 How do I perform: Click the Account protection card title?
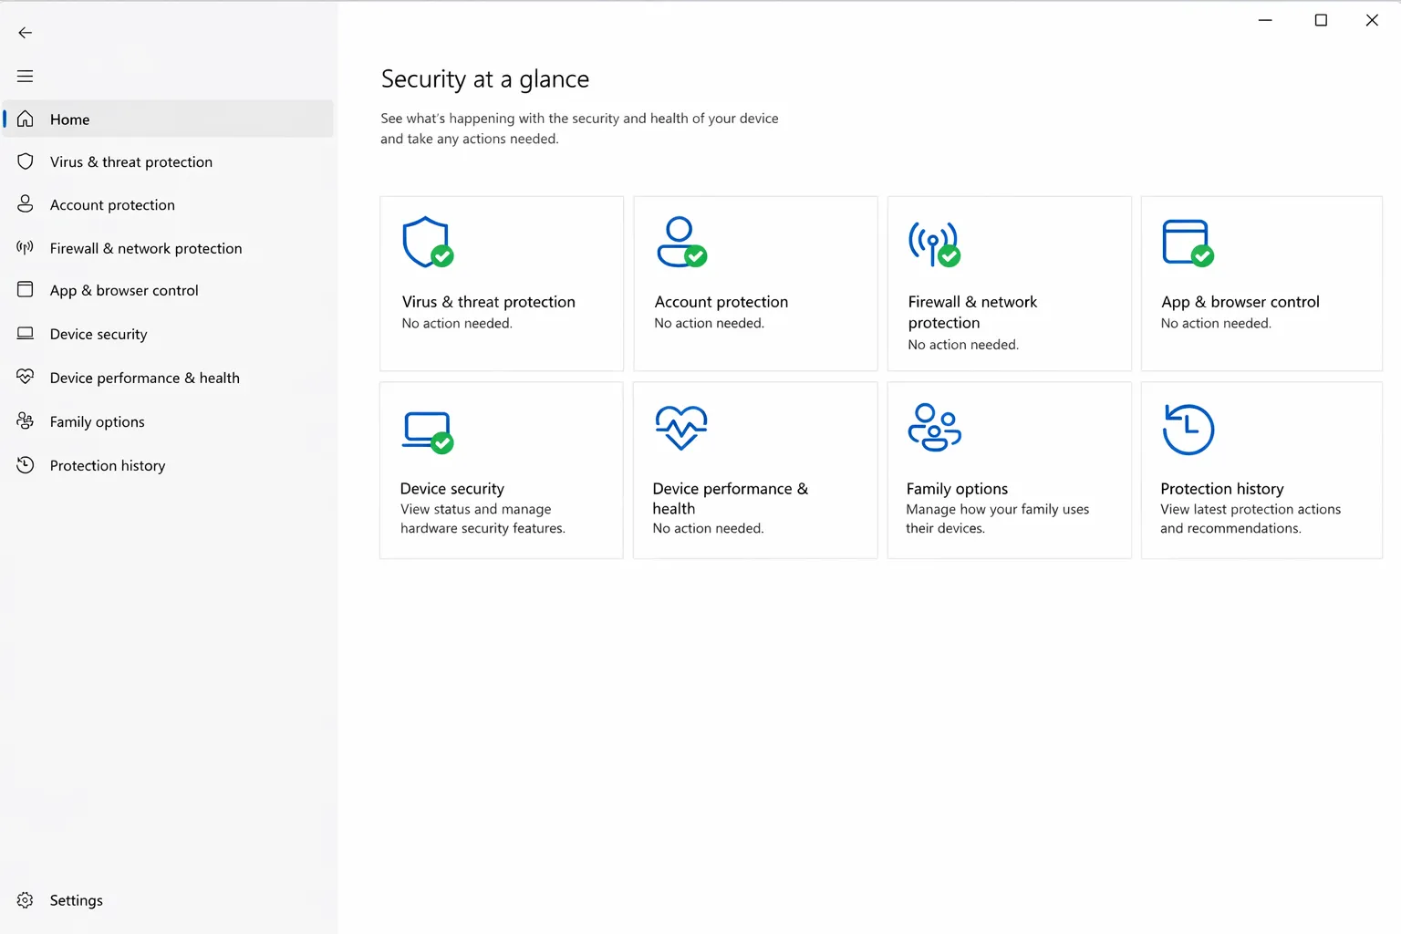click(721, 302)
